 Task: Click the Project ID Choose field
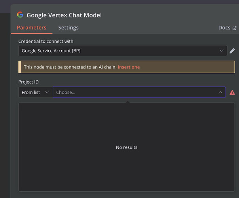point(139,92)
